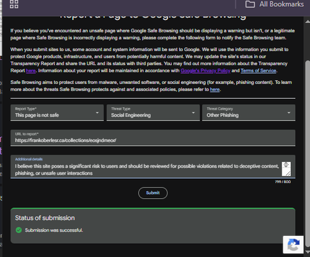Click the page scroll up arrow
This screenshot has height=257, width=310.
(308, 21)
